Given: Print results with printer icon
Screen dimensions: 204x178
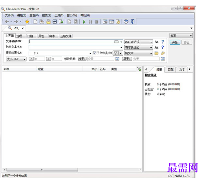Looking at the screenshot, I should pos(126,22).
